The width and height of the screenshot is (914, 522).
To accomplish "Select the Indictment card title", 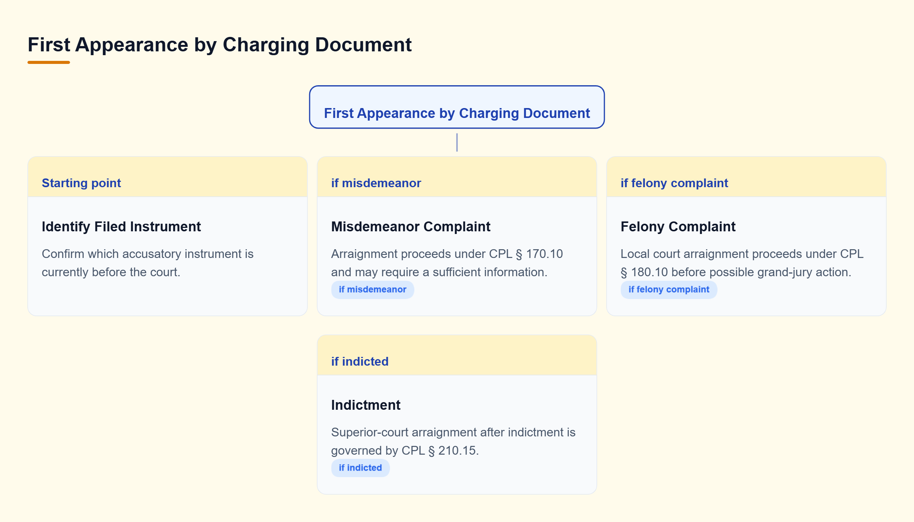I will click(366, 405).
